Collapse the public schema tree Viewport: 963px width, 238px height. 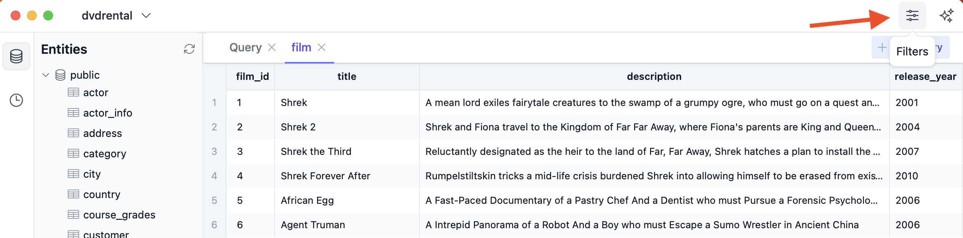click(46, 75)
